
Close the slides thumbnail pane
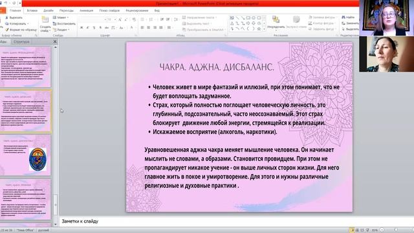[x=55, y=41]
